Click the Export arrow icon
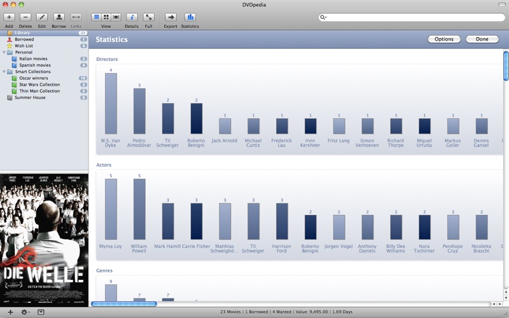509x318 pixels. [171, 17]
